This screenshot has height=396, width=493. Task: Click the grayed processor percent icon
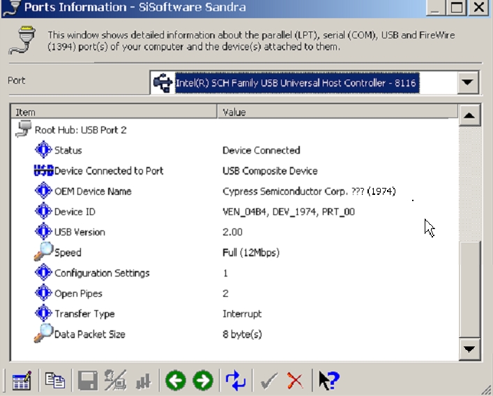coord(115,380)
